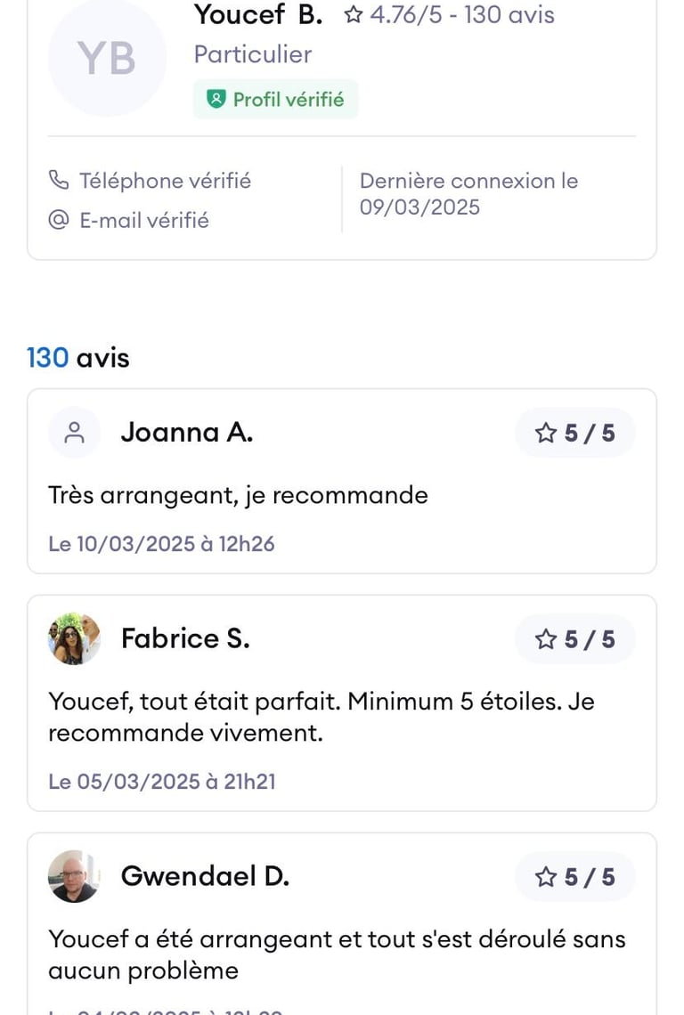Click the Profil vérifié badge
The width and height of the screenshot is (684, 1015).
[276, 99]
